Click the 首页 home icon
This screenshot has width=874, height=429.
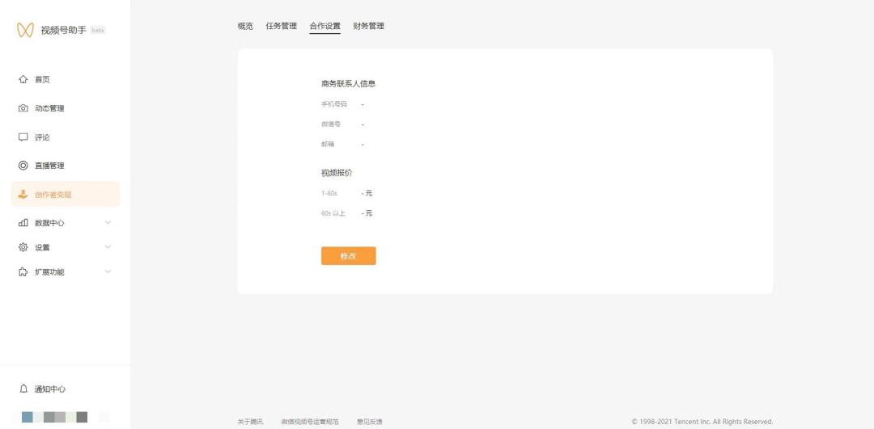coord(23,79)
